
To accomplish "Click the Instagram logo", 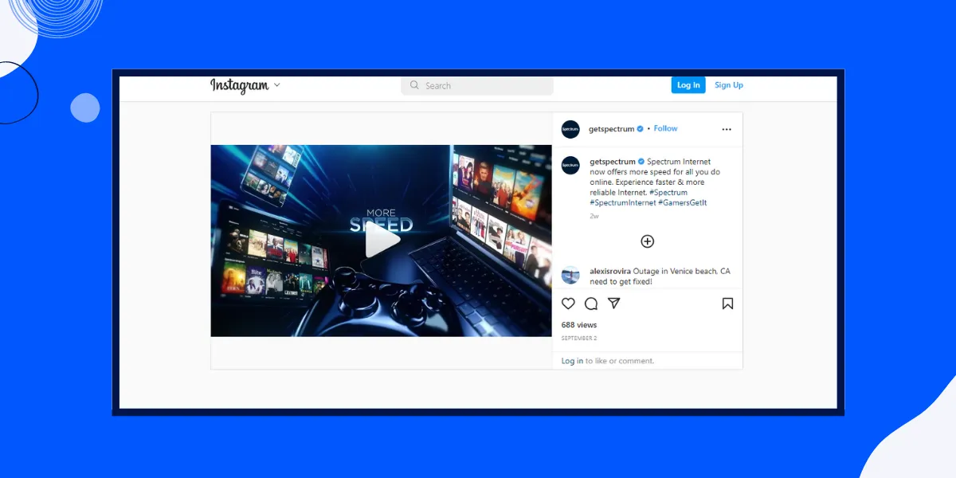I will (239, 85).
